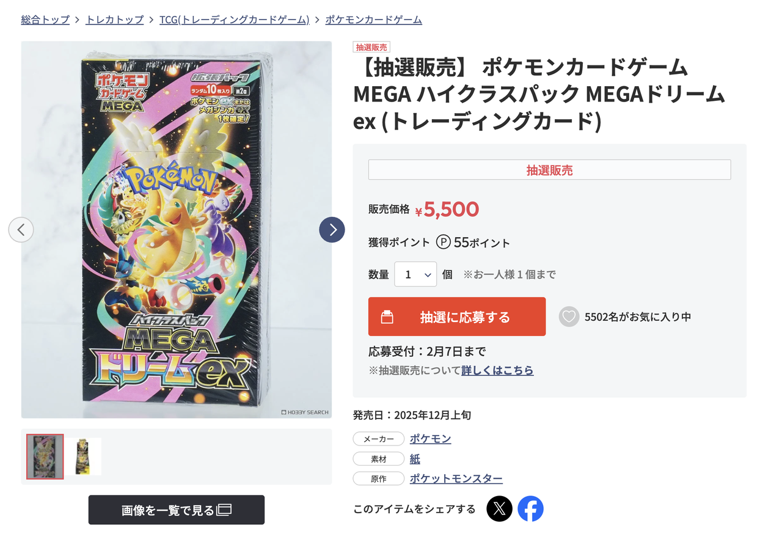
Task: Change quantity using the 数量 selector
Action: pos(415,274)
